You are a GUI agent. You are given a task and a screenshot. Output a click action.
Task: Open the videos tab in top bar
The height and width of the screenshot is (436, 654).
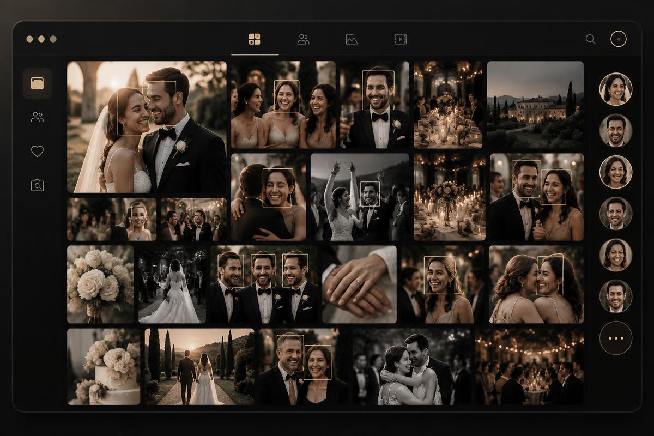pos(400,39)
